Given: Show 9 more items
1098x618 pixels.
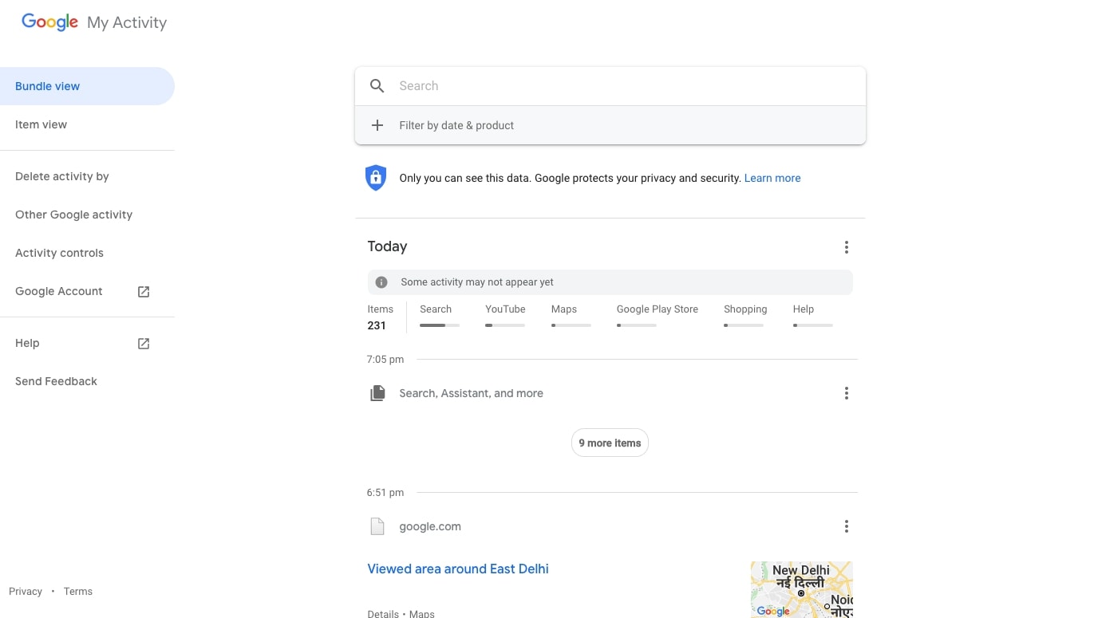Looking at the screenshot, I should pyautogui.click(x=610, y=443).
